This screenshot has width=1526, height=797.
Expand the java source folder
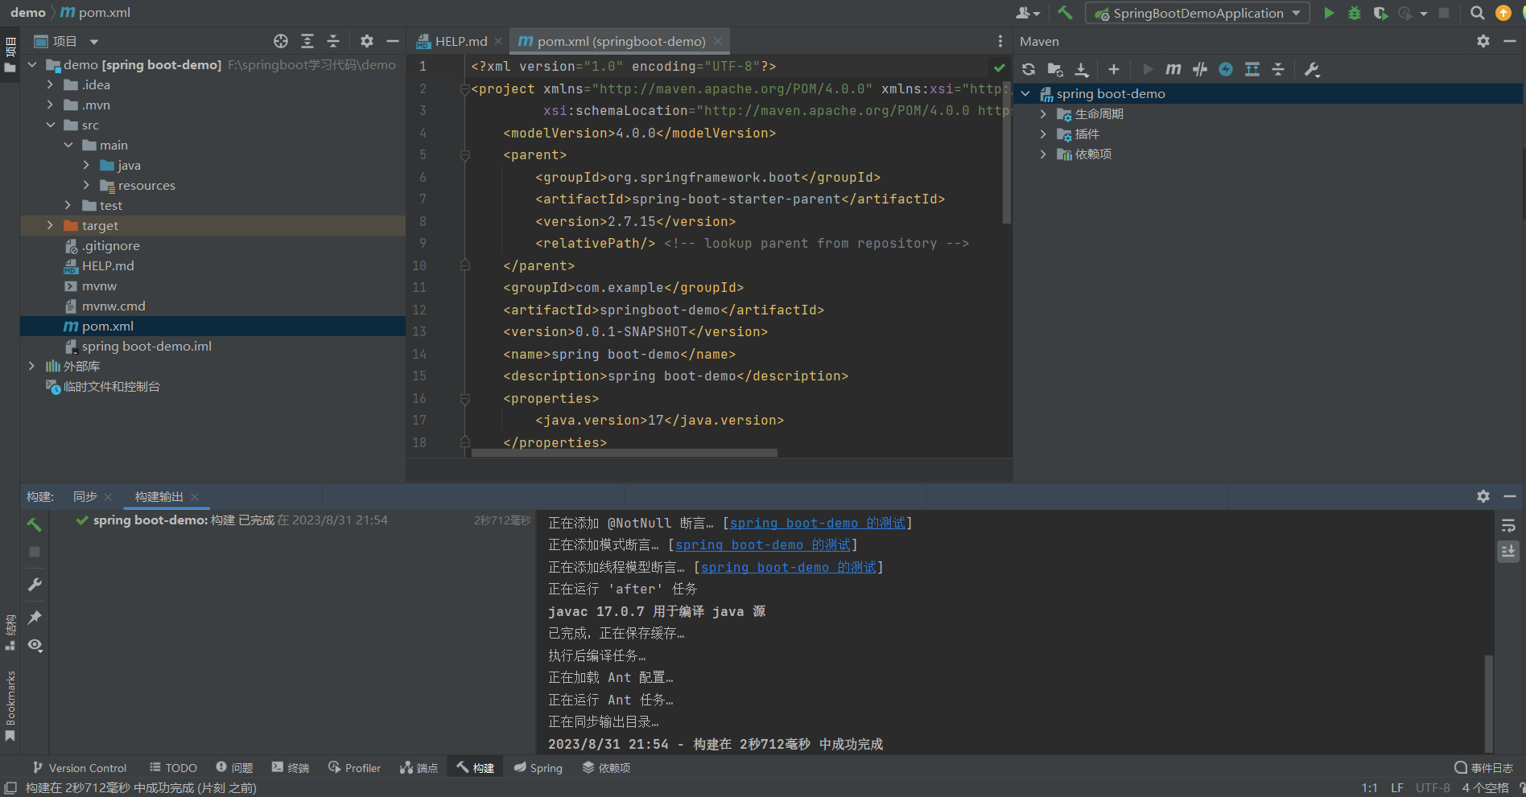click(86, 165)
